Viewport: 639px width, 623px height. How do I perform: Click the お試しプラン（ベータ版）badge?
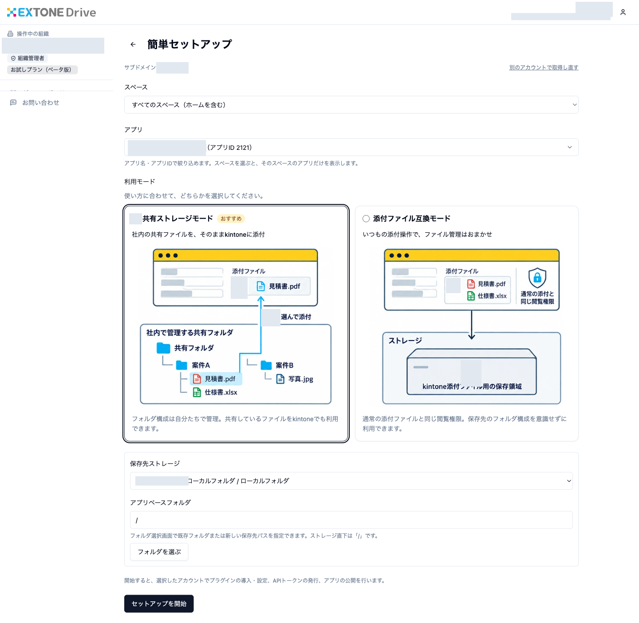[x=42, y=70]
